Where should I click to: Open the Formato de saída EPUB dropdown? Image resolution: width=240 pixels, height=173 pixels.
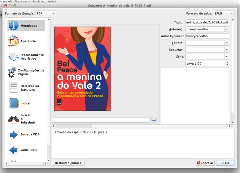(224, 13)
